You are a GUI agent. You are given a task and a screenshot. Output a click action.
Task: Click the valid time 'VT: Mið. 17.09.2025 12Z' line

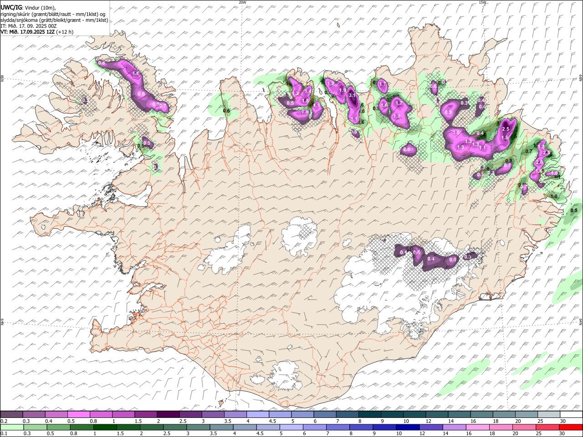[x=36, y=32]
